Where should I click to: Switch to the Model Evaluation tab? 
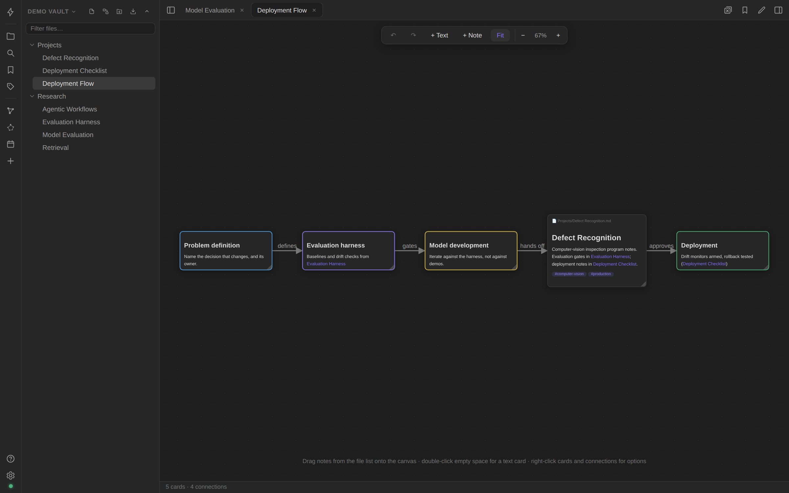pos(210,10)
